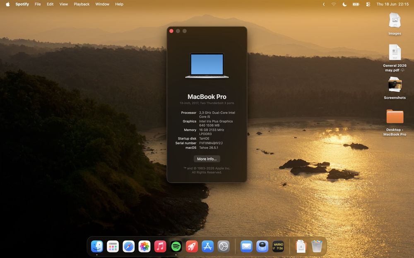Click the serial number FVFXN04QHV2J

pyautogui.click(x=211, y=143)
